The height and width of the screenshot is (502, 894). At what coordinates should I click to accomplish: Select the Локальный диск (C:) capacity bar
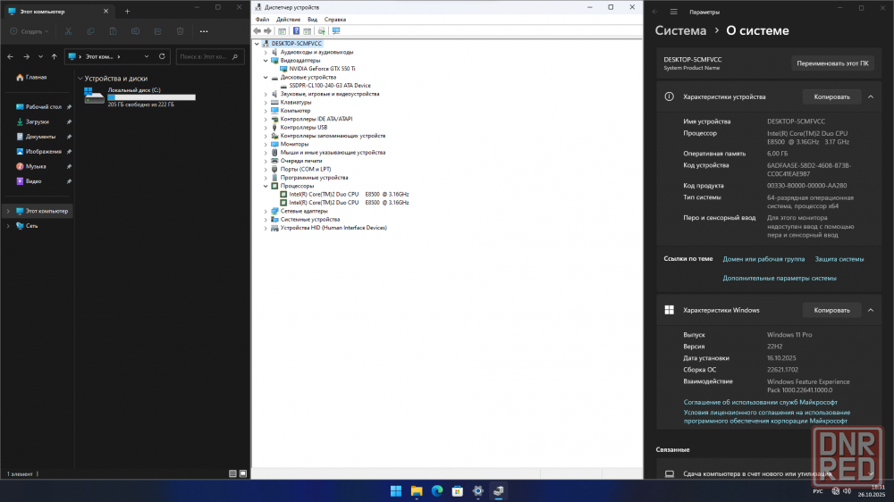click(151, 97)
